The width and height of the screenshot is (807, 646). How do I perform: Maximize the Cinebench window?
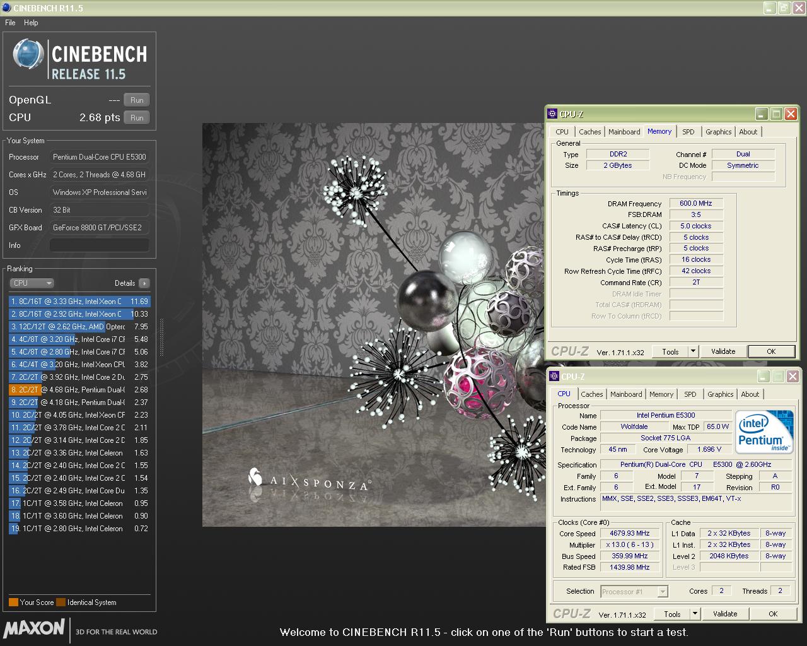coord(784,8)
